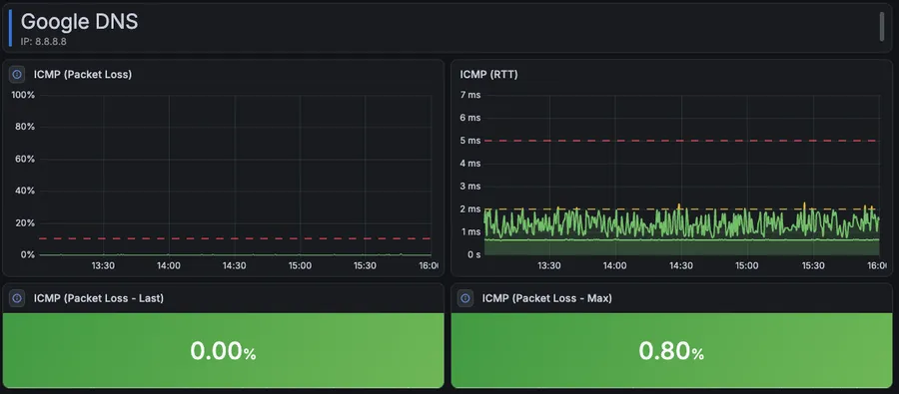The image size is (899, 394).
Task: Select the 0.00% last packet loss value
Action: pos(223,352)
